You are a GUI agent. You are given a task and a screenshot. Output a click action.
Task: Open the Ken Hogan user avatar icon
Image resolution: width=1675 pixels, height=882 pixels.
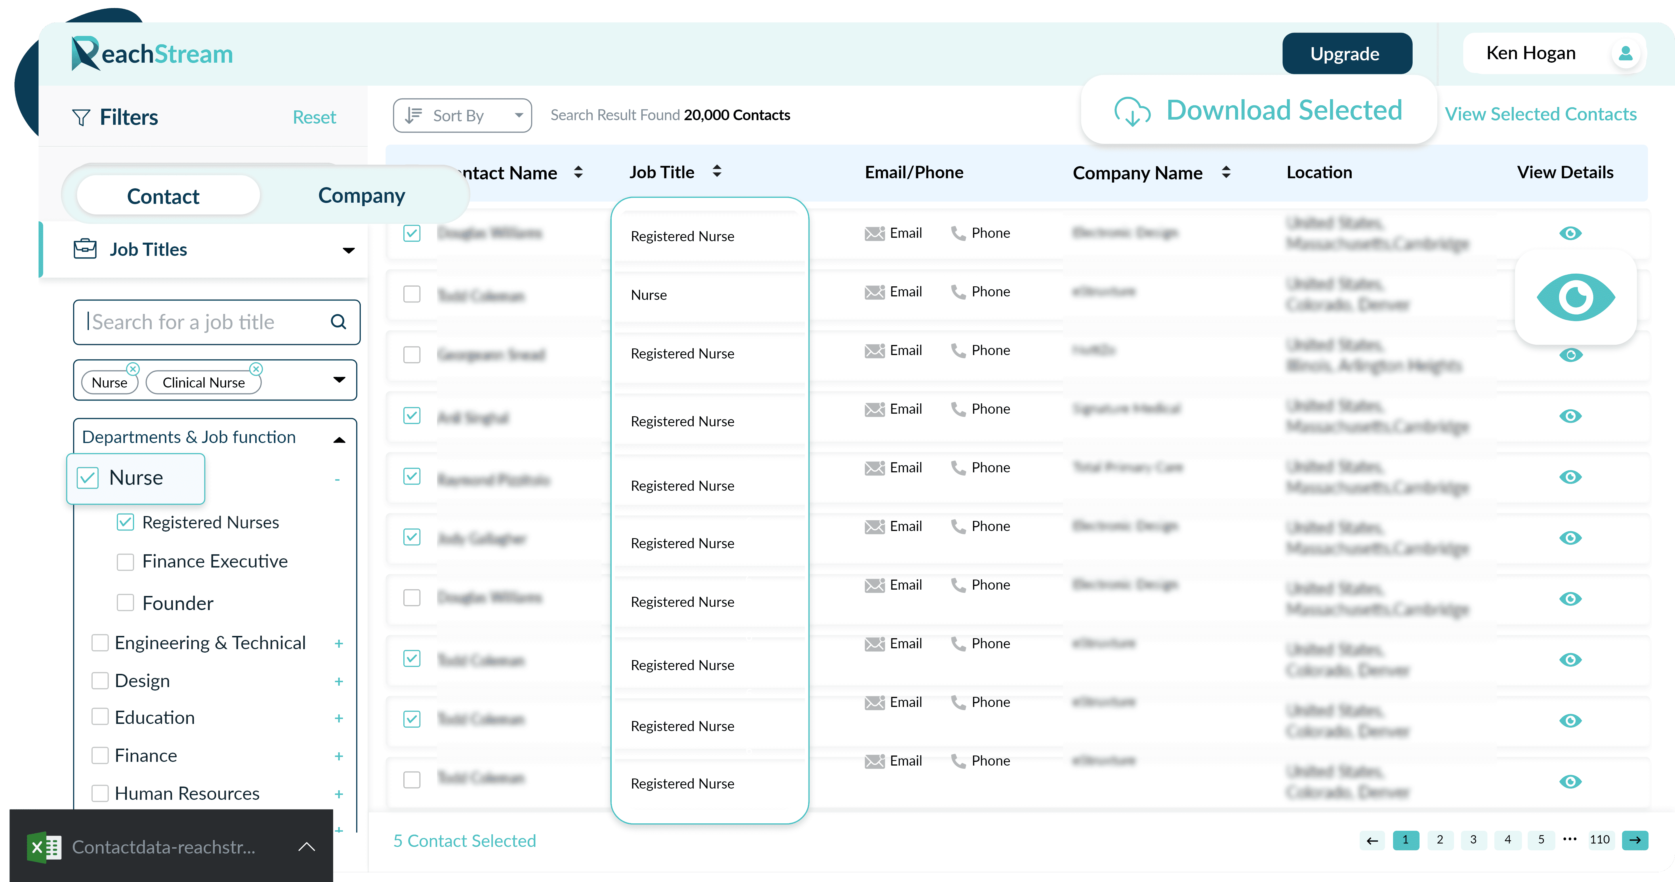1626,53
